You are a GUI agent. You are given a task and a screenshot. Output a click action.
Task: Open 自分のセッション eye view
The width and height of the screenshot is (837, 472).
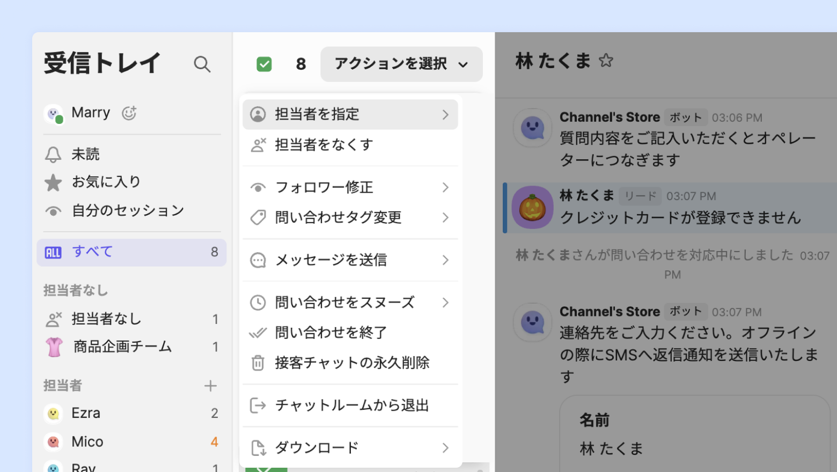[x=53, y=211]
